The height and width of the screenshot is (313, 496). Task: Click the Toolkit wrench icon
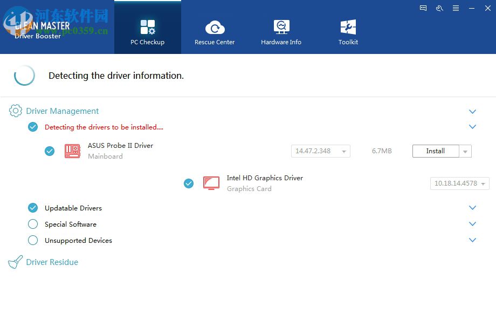coord(348,24)
